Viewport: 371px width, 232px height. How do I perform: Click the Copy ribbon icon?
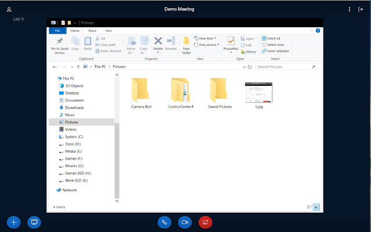coord(75,43)
